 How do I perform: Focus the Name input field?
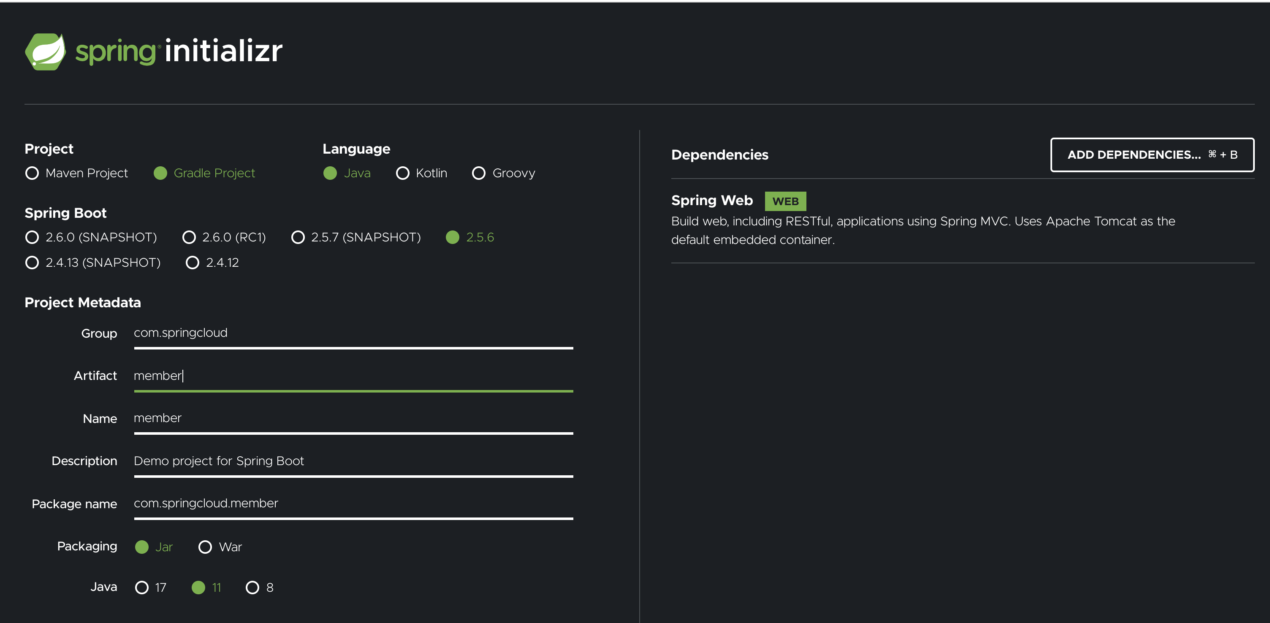pyautogui.click(x=353, y=419)
